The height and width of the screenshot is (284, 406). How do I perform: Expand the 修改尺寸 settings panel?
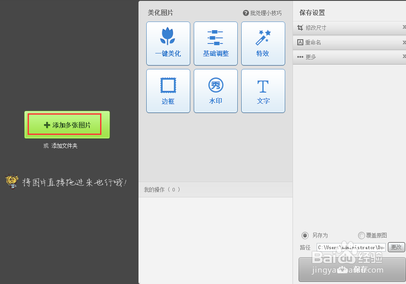(403, 28)
